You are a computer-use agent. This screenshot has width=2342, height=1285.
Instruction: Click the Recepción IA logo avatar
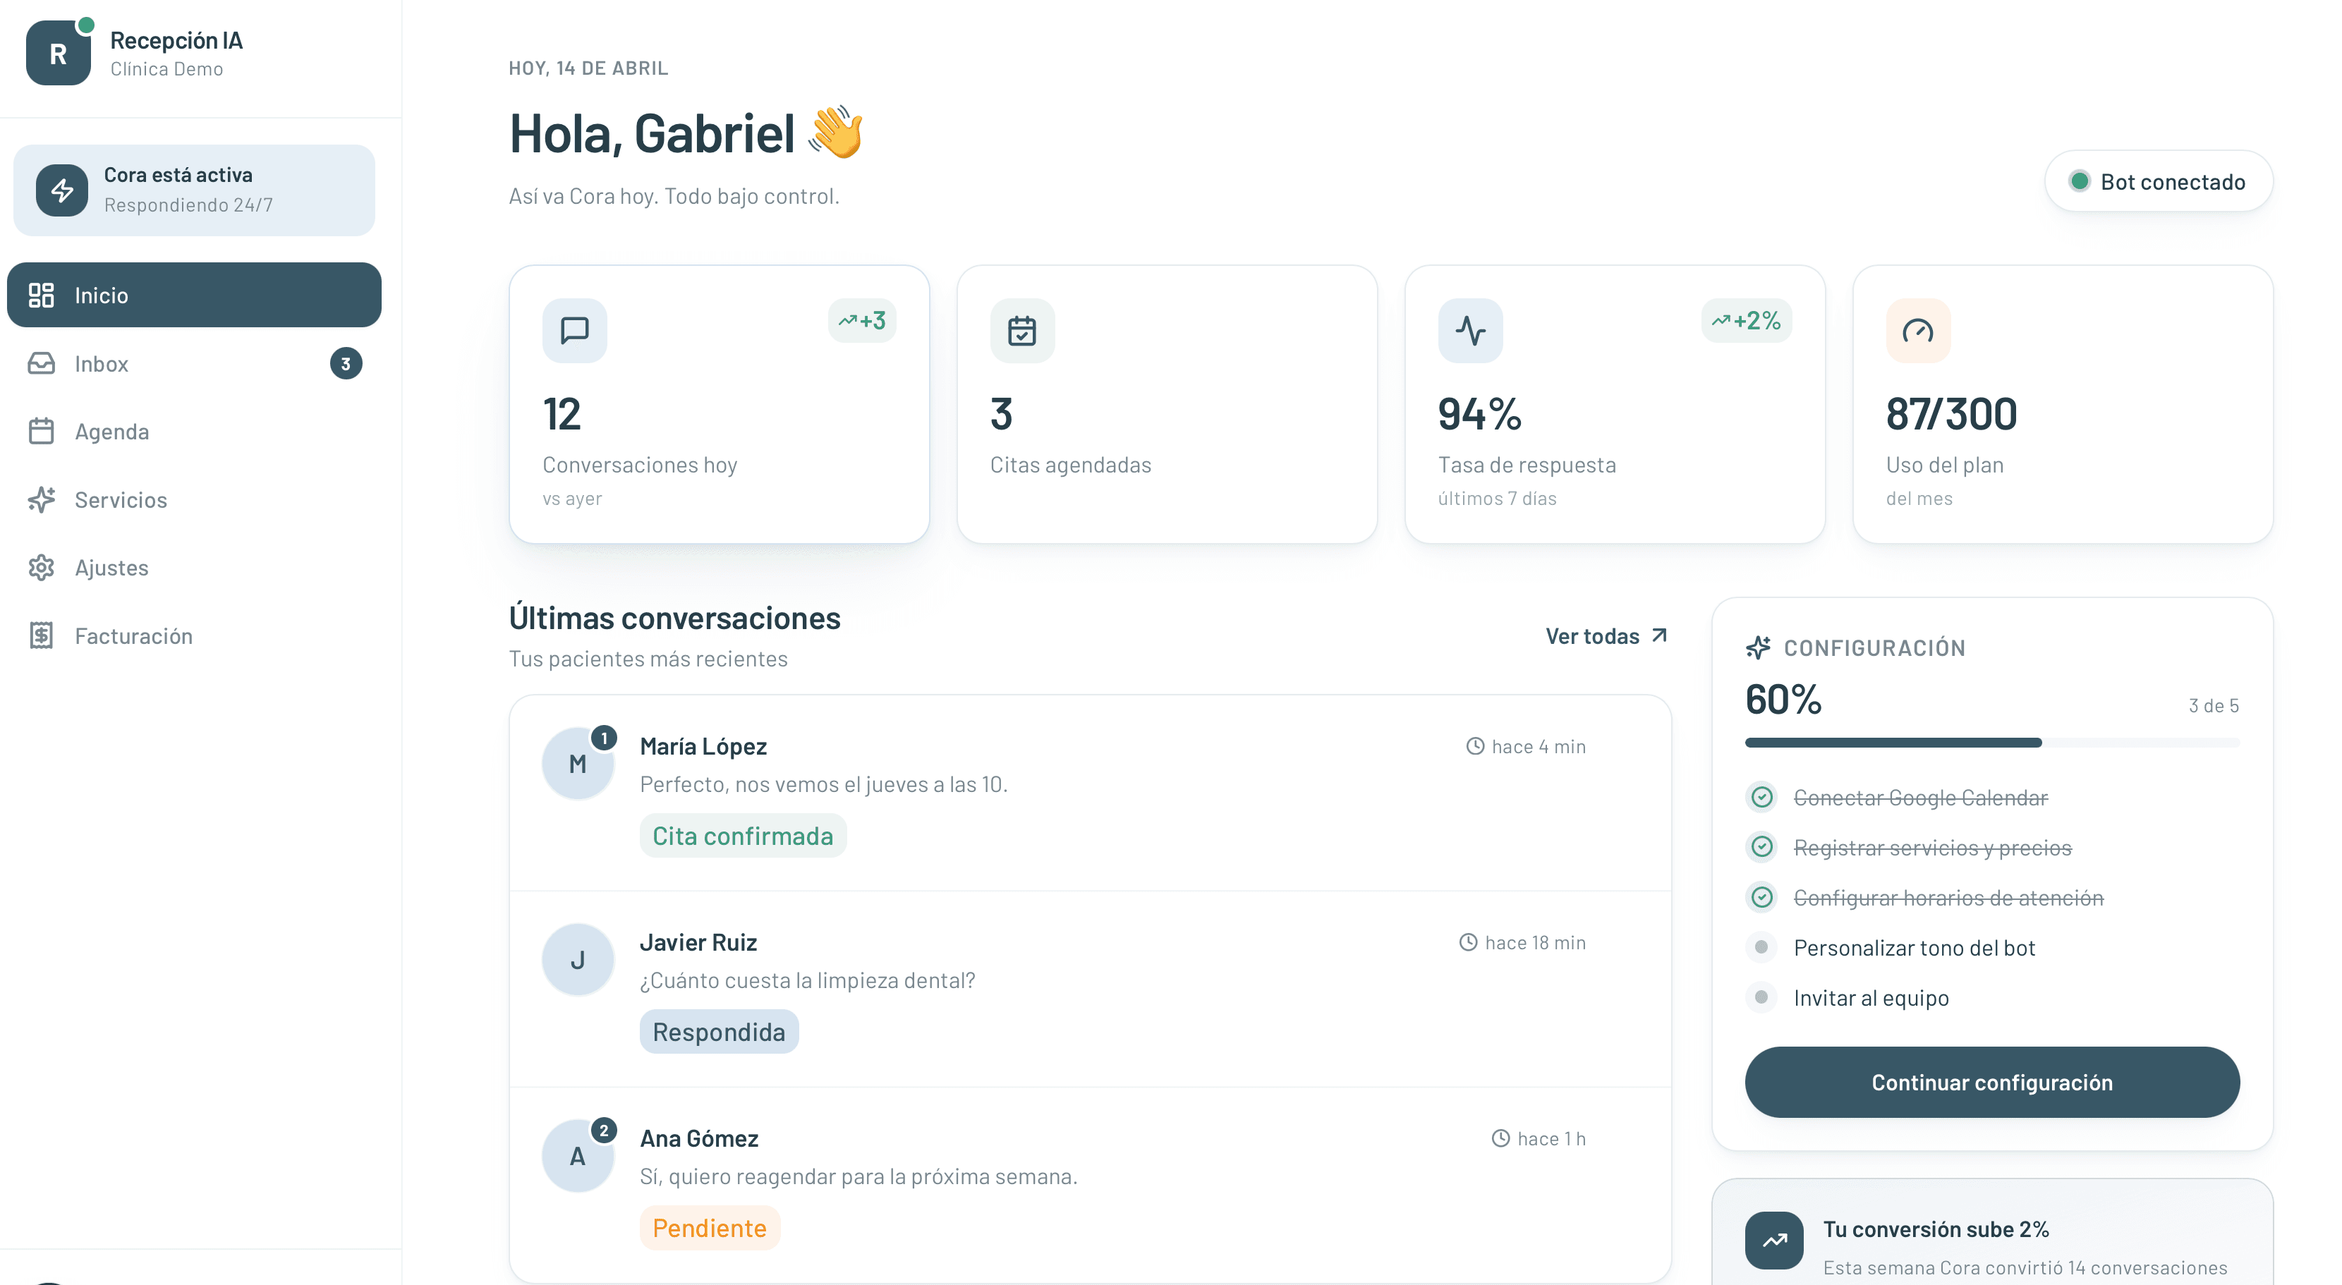coord(58,54)
